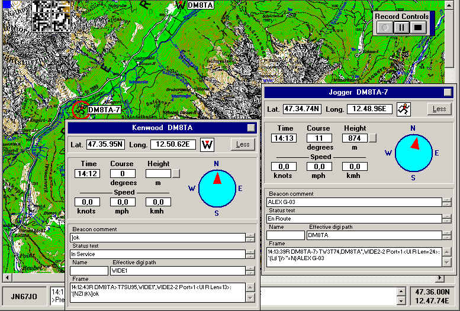Step the Kenwood status text spinner
This screenshot has height=311, width=460.
click(250, 254)
